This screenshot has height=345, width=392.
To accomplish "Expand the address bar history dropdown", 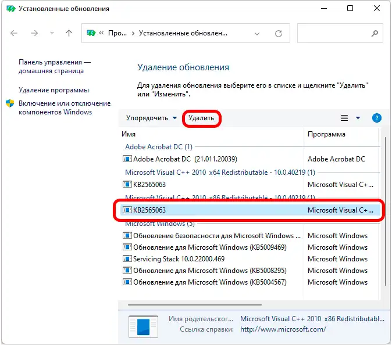I will pos(257,34).
